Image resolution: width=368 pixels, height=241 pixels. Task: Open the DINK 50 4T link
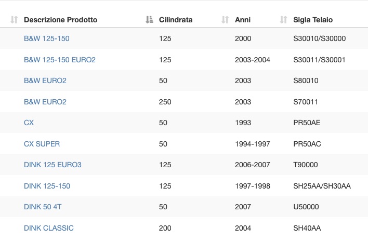tap(43, 207)
